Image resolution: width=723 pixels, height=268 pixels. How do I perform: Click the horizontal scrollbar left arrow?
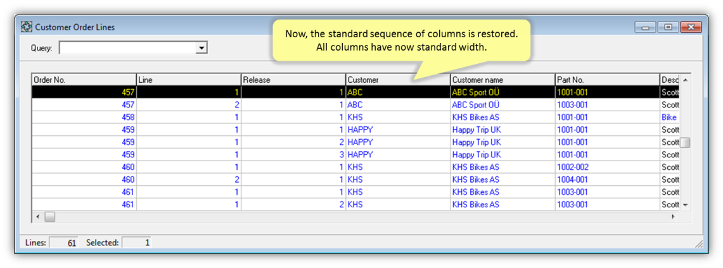(x=38, y=216)
